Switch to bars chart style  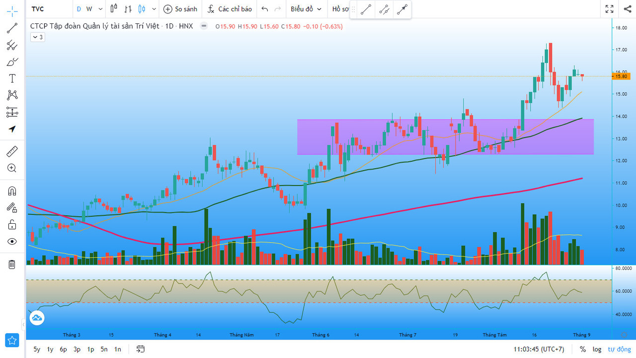[x=128, y=9]
